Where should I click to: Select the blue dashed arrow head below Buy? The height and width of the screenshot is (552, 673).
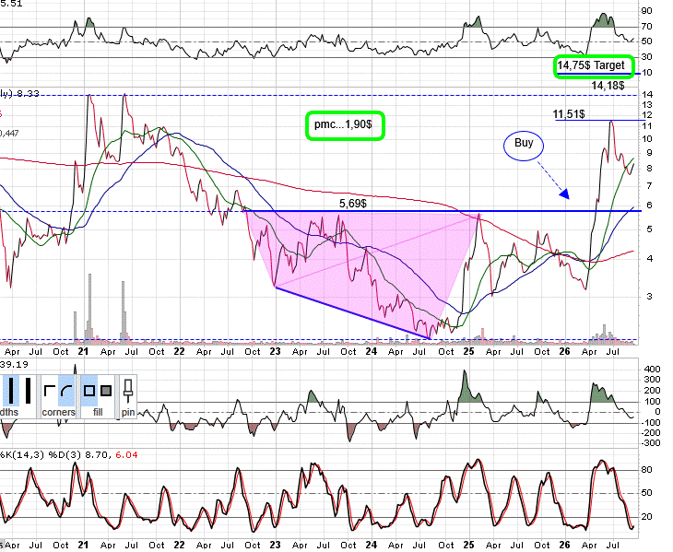[564, 194]
